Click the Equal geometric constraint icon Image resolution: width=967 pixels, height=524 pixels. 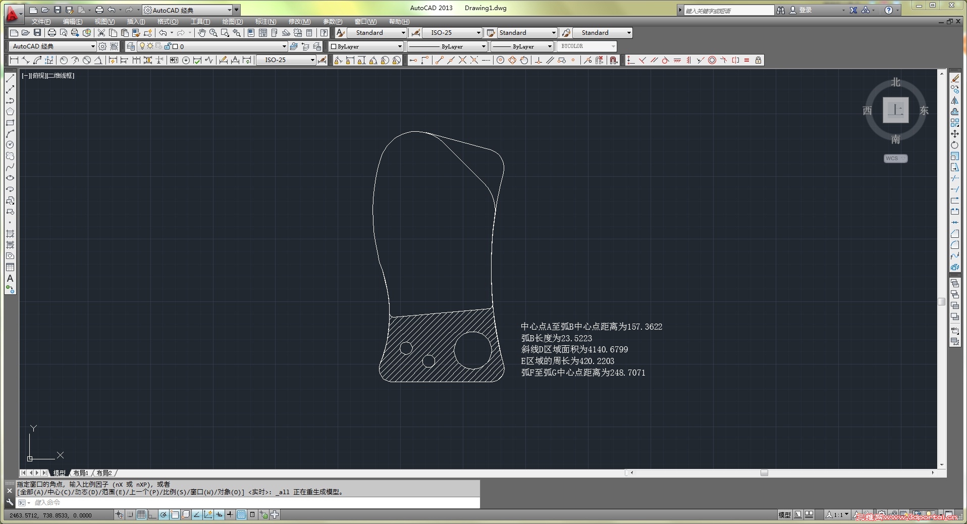(x=746, y=60)
